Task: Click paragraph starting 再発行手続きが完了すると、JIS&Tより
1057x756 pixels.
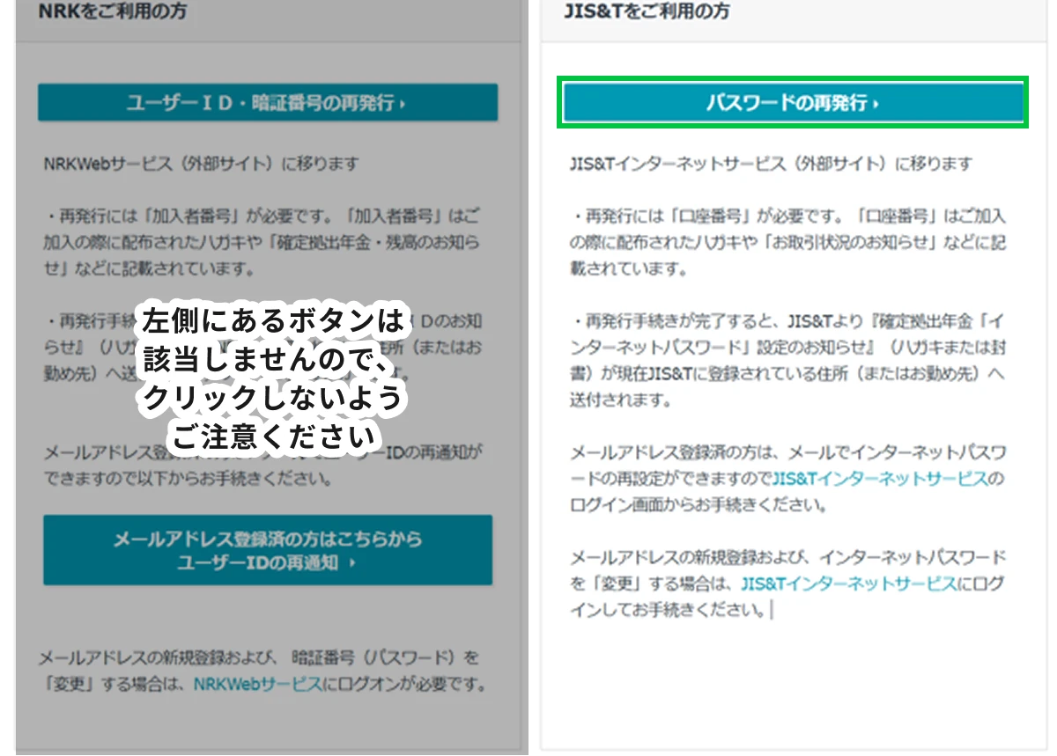Action: pyautogui.click(x=787, y=359)
